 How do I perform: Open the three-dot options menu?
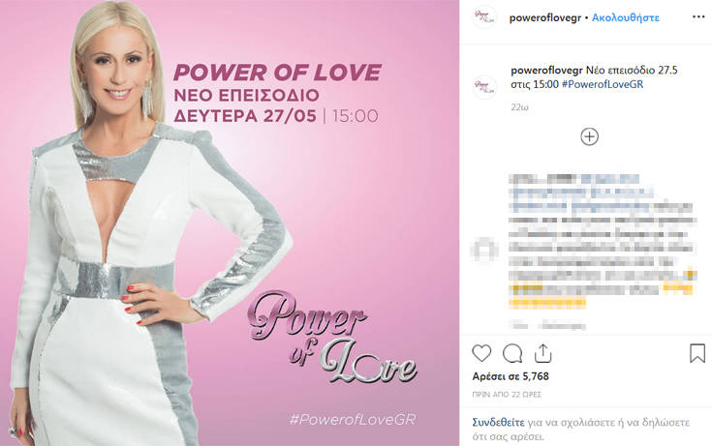698,17
